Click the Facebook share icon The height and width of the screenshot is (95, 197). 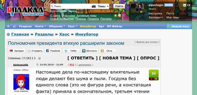tap(48, 51)
